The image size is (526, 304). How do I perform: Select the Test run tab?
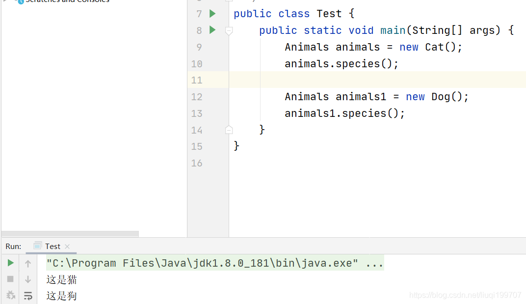point(53,246)
